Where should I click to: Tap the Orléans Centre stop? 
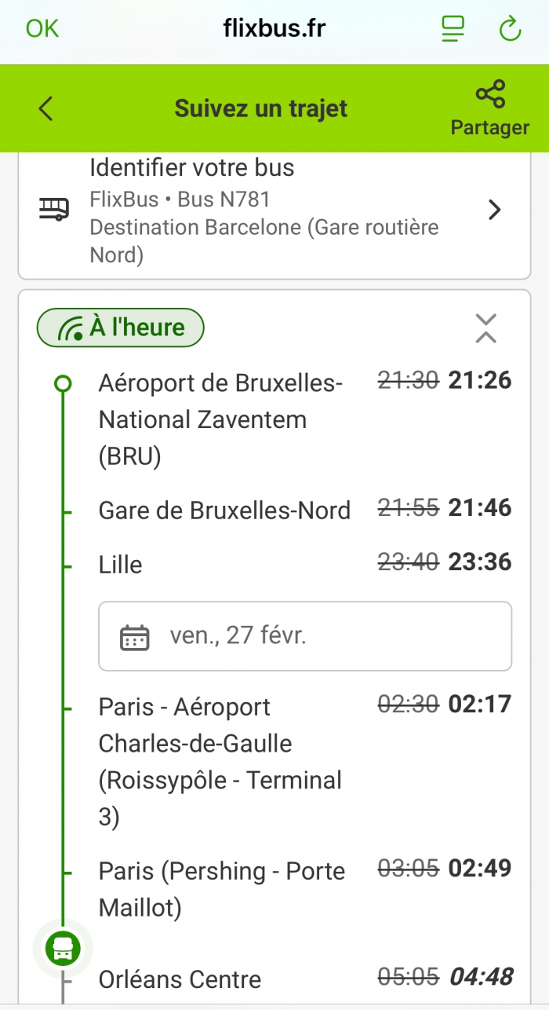click(x=180, y=979)
